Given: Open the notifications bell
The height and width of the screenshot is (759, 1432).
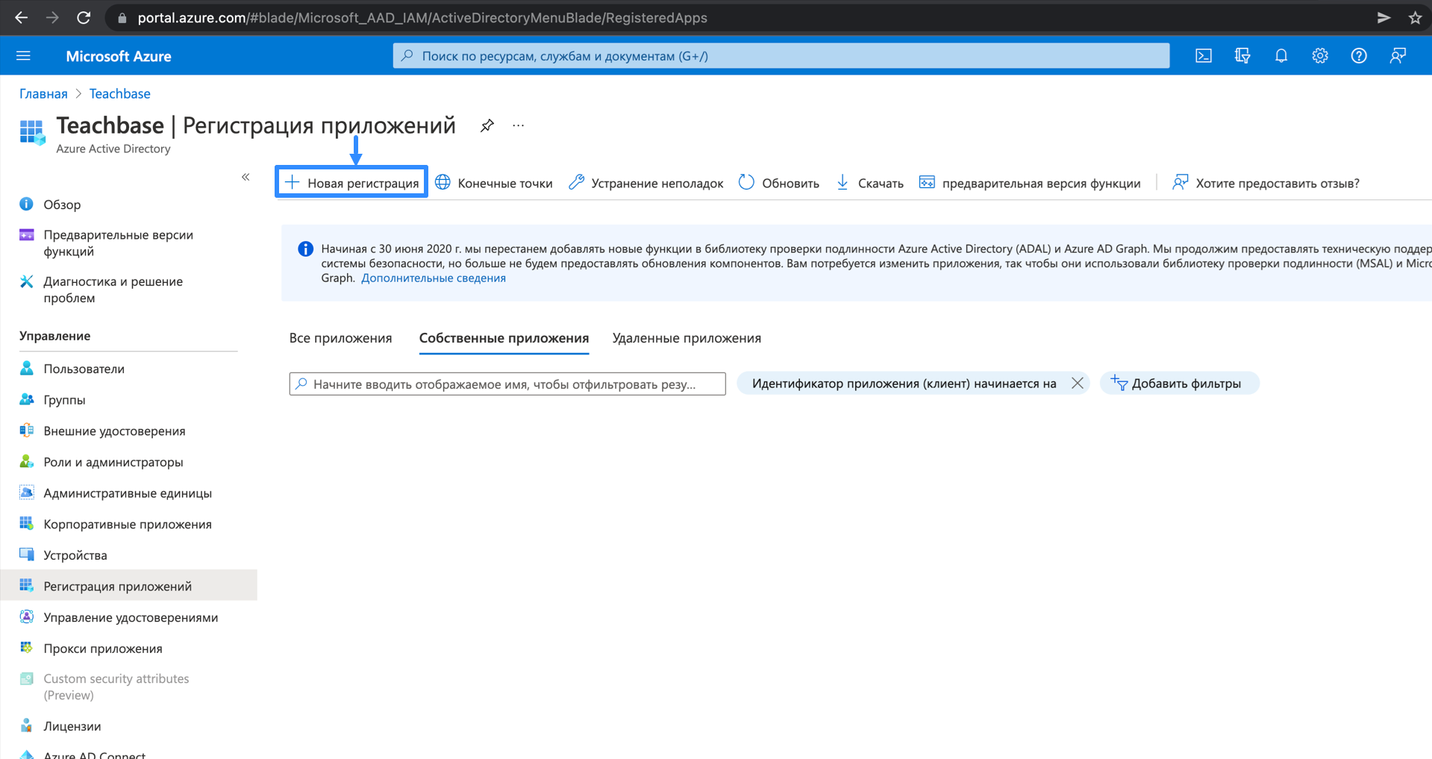Looking at the screenshot, I should click(x=1281, y=56).
